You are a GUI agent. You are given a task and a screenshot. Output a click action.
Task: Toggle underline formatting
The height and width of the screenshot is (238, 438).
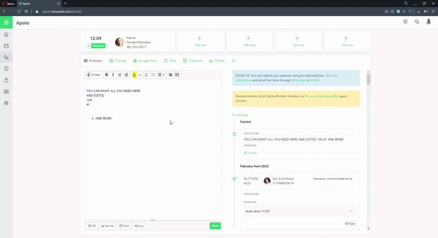click(x=119, y=75)
